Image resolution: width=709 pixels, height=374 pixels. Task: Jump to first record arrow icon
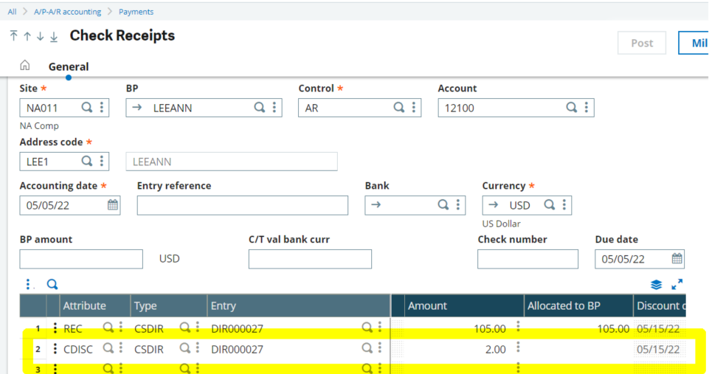(13, 36)
